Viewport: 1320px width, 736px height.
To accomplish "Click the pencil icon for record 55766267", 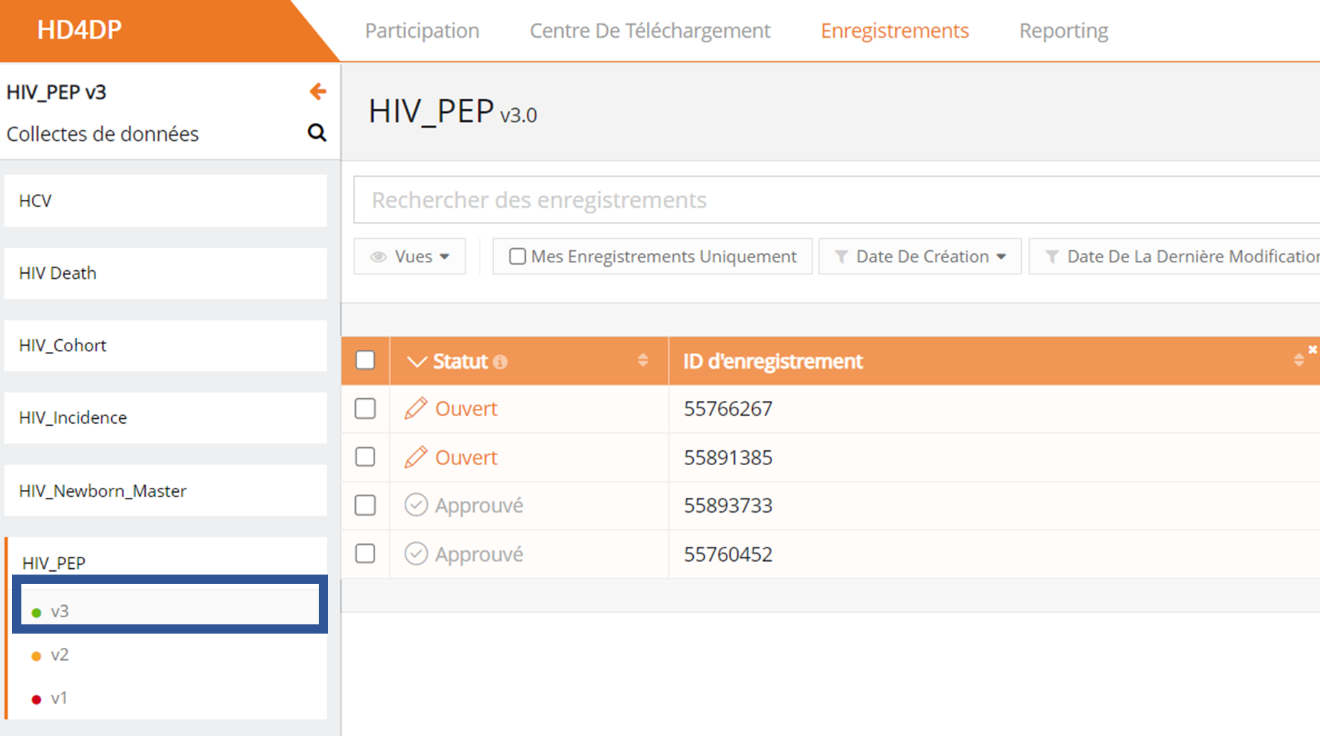I will tap(416, 409).
